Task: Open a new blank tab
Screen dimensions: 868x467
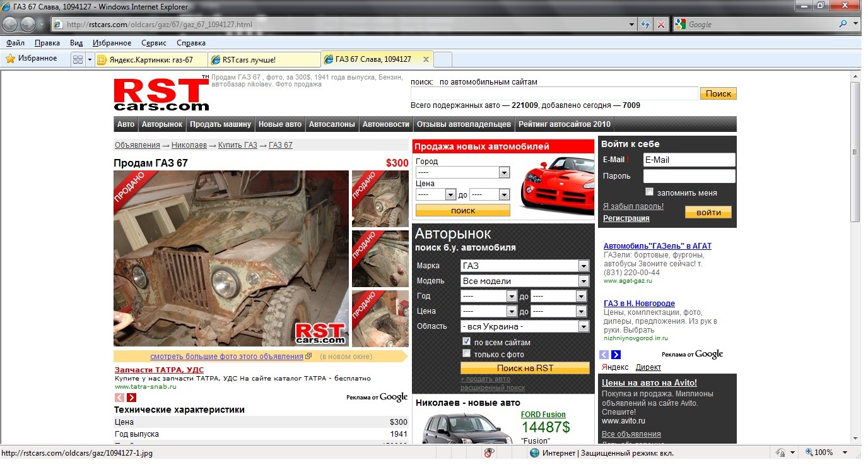Action: pos(443,59)
